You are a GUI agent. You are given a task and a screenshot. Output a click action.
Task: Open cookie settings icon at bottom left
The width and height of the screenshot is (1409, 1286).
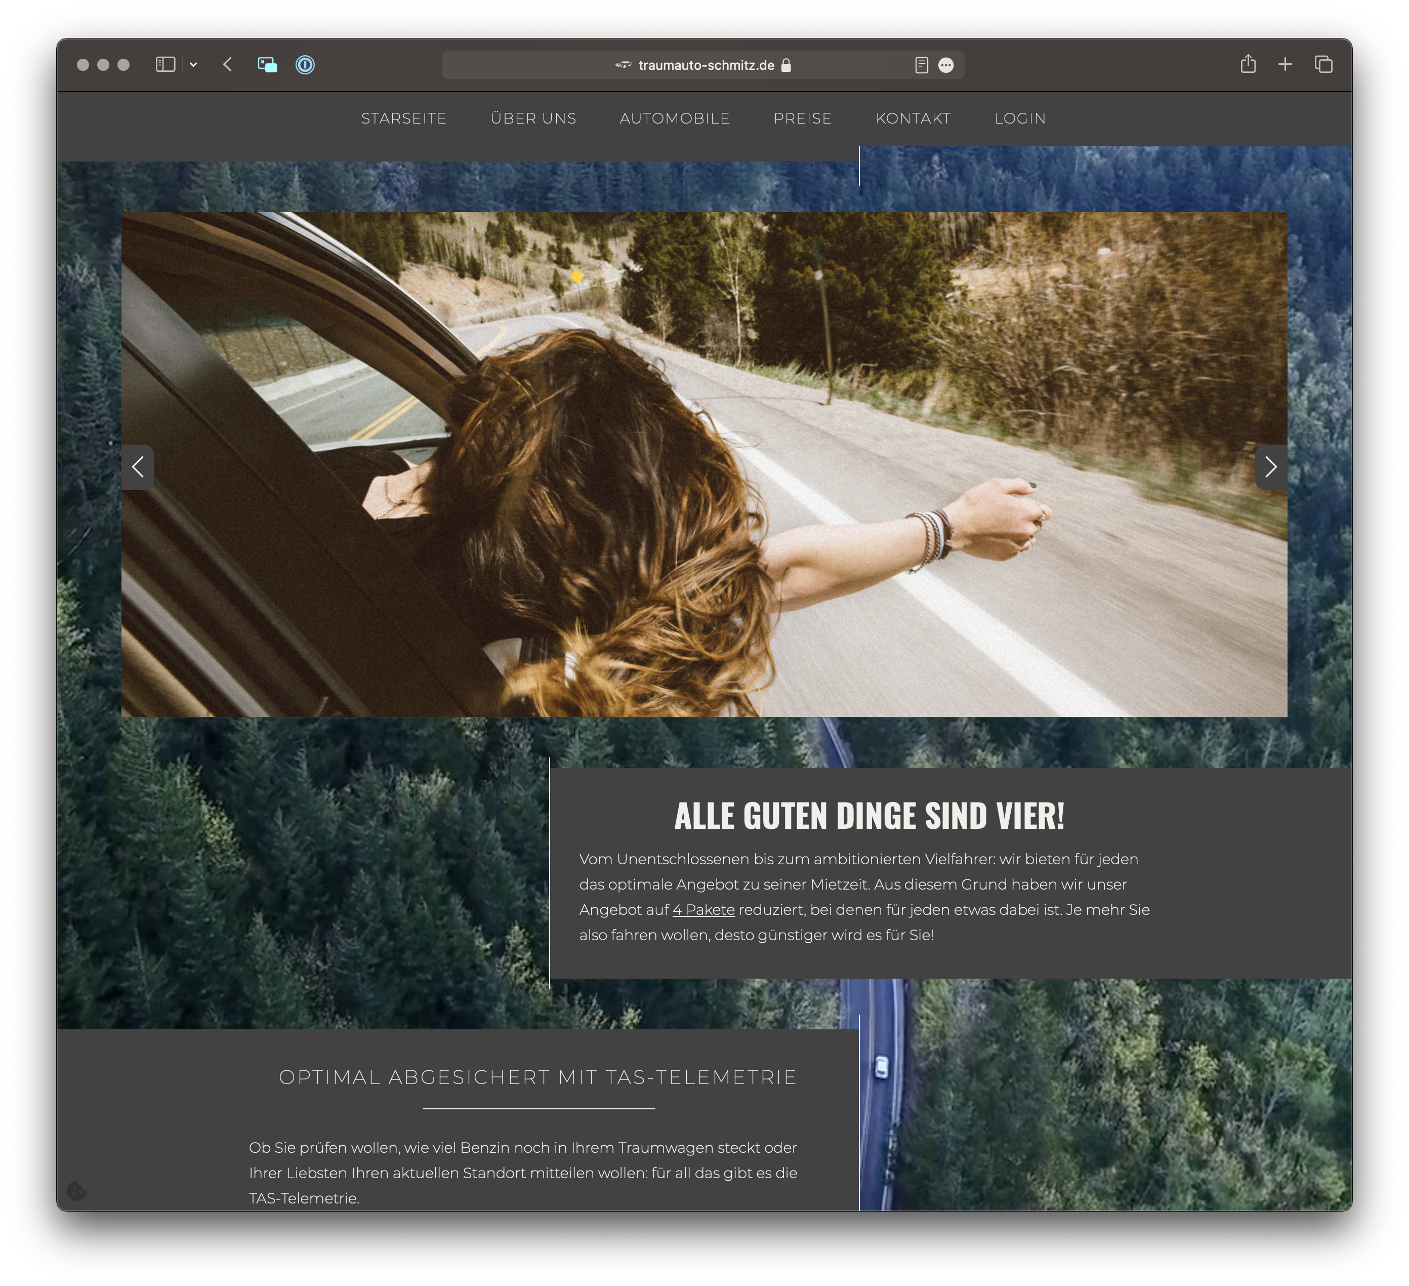tap(77, 1191)
